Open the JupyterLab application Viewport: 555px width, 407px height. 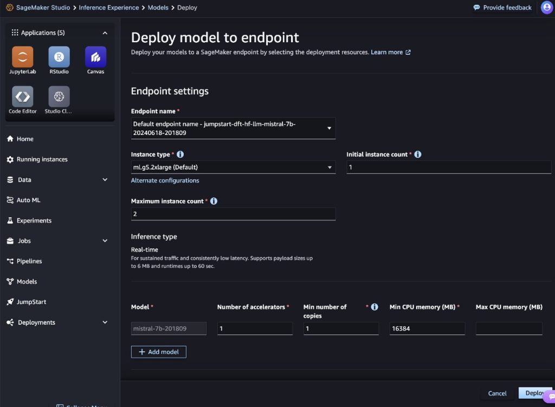tap(23, 56)
